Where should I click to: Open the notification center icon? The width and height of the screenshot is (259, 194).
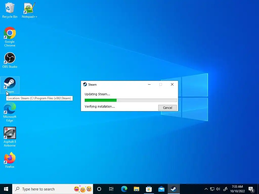(251, 189)
